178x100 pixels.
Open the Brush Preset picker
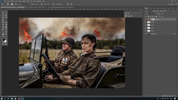[x=8, y=4]
